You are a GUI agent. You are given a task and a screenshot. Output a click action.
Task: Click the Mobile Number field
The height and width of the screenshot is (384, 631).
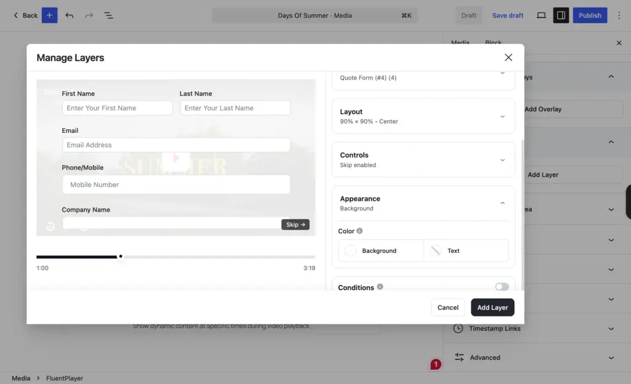(x=176, y=185)
